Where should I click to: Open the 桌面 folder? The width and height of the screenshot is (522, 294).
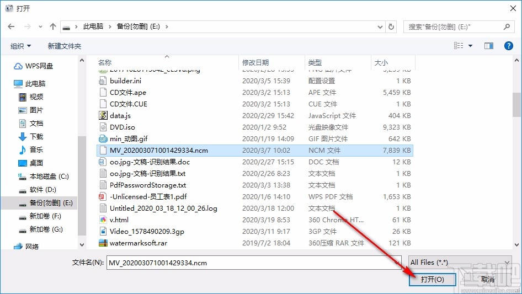click(31, 163)
